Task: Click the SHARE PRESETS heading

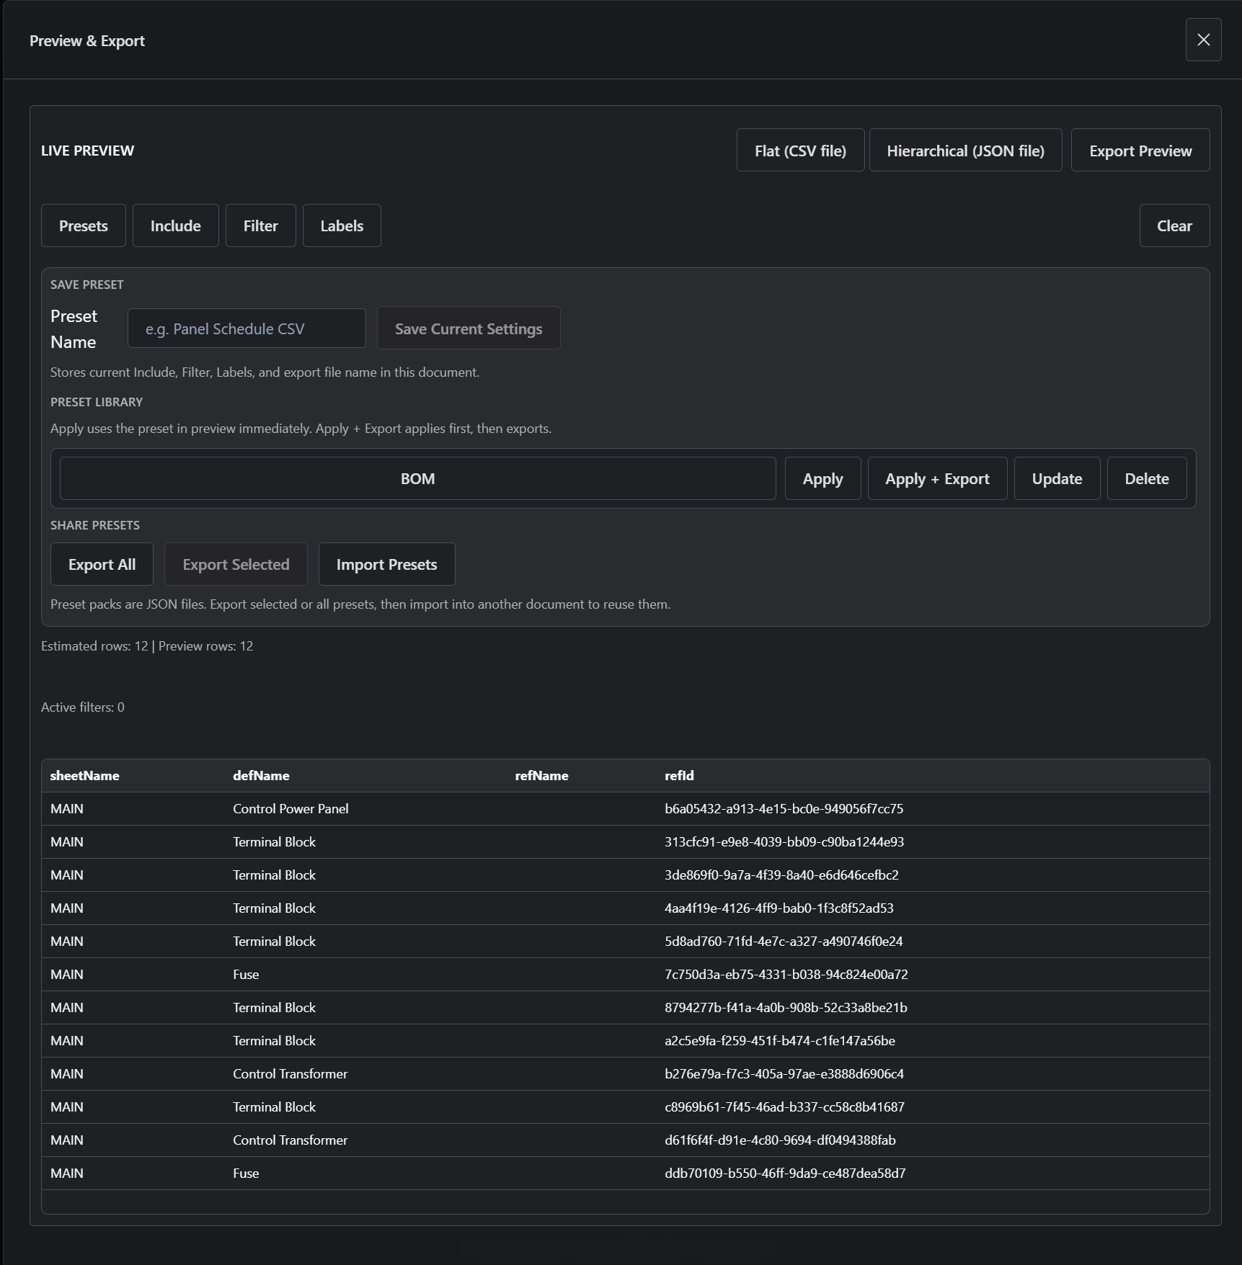Action: [95, 525]
